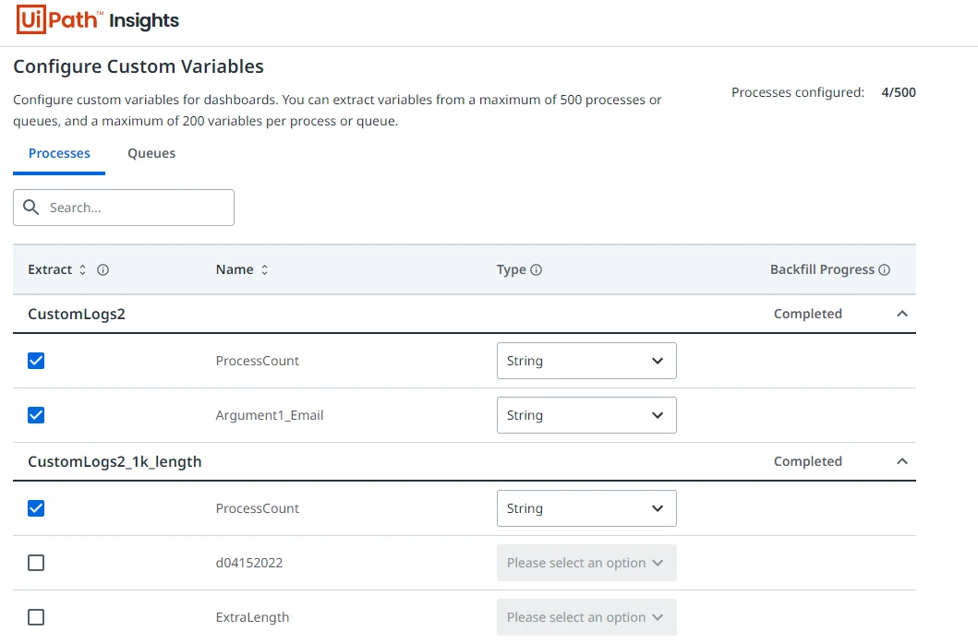Screen dimensions: 978x643
Task: Click the Backfill Progress header label
Action: point(822,269)
